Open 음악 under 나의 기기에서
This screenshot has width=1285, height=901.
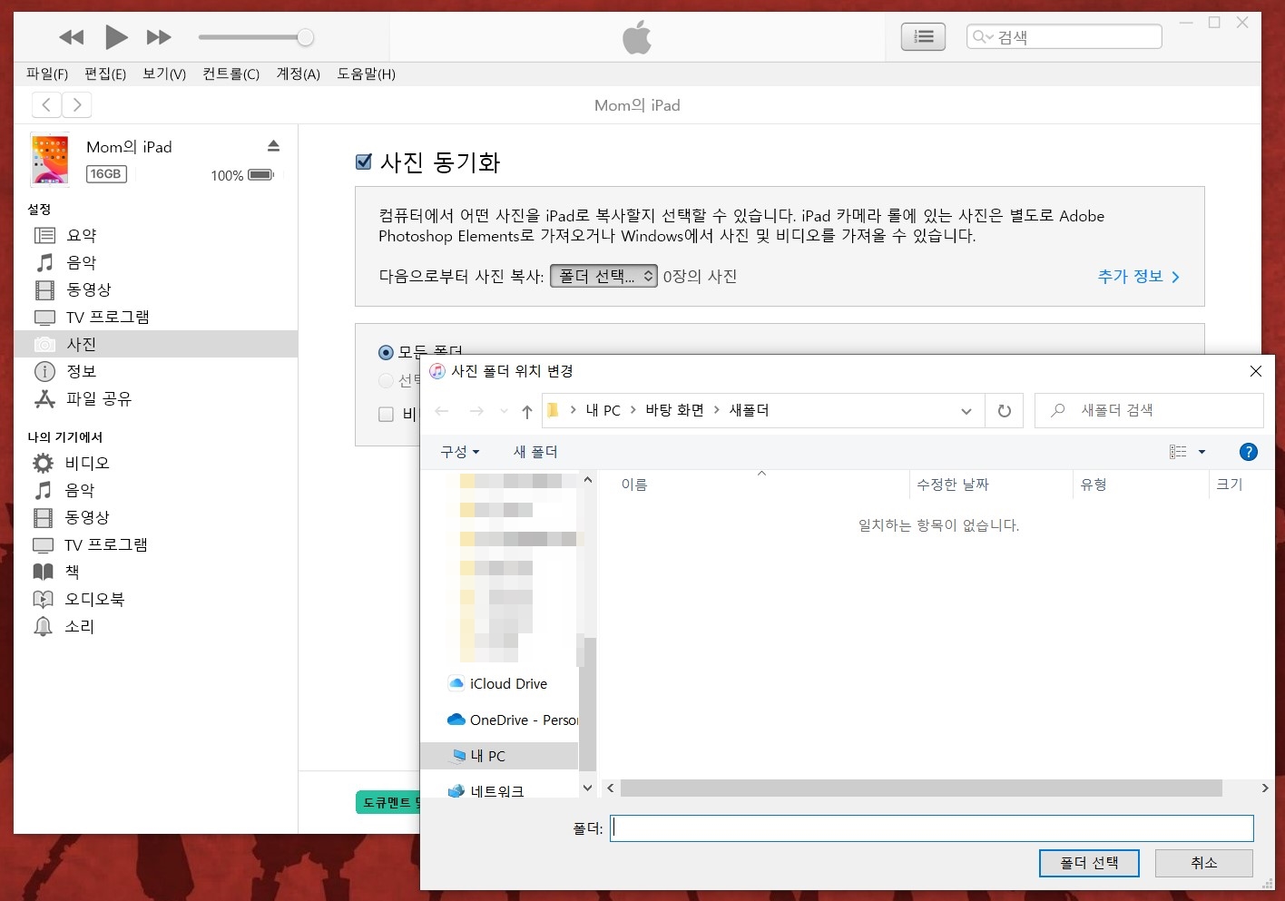point(156,490)
